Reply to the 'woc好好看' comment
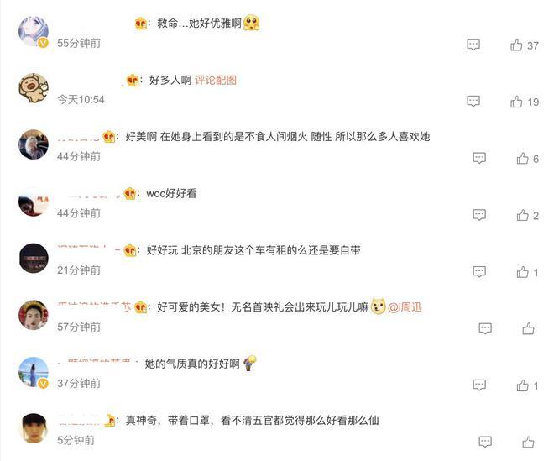Screen dimensions: 554x461 479,215
